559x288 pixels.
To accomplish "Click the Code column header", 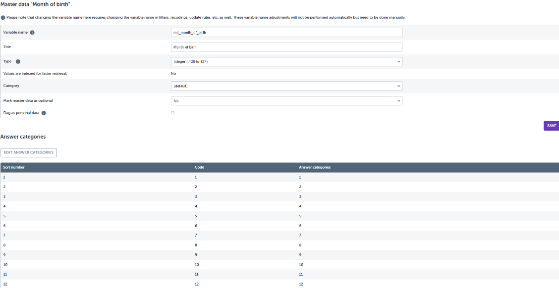I will [x=199, y=167].
